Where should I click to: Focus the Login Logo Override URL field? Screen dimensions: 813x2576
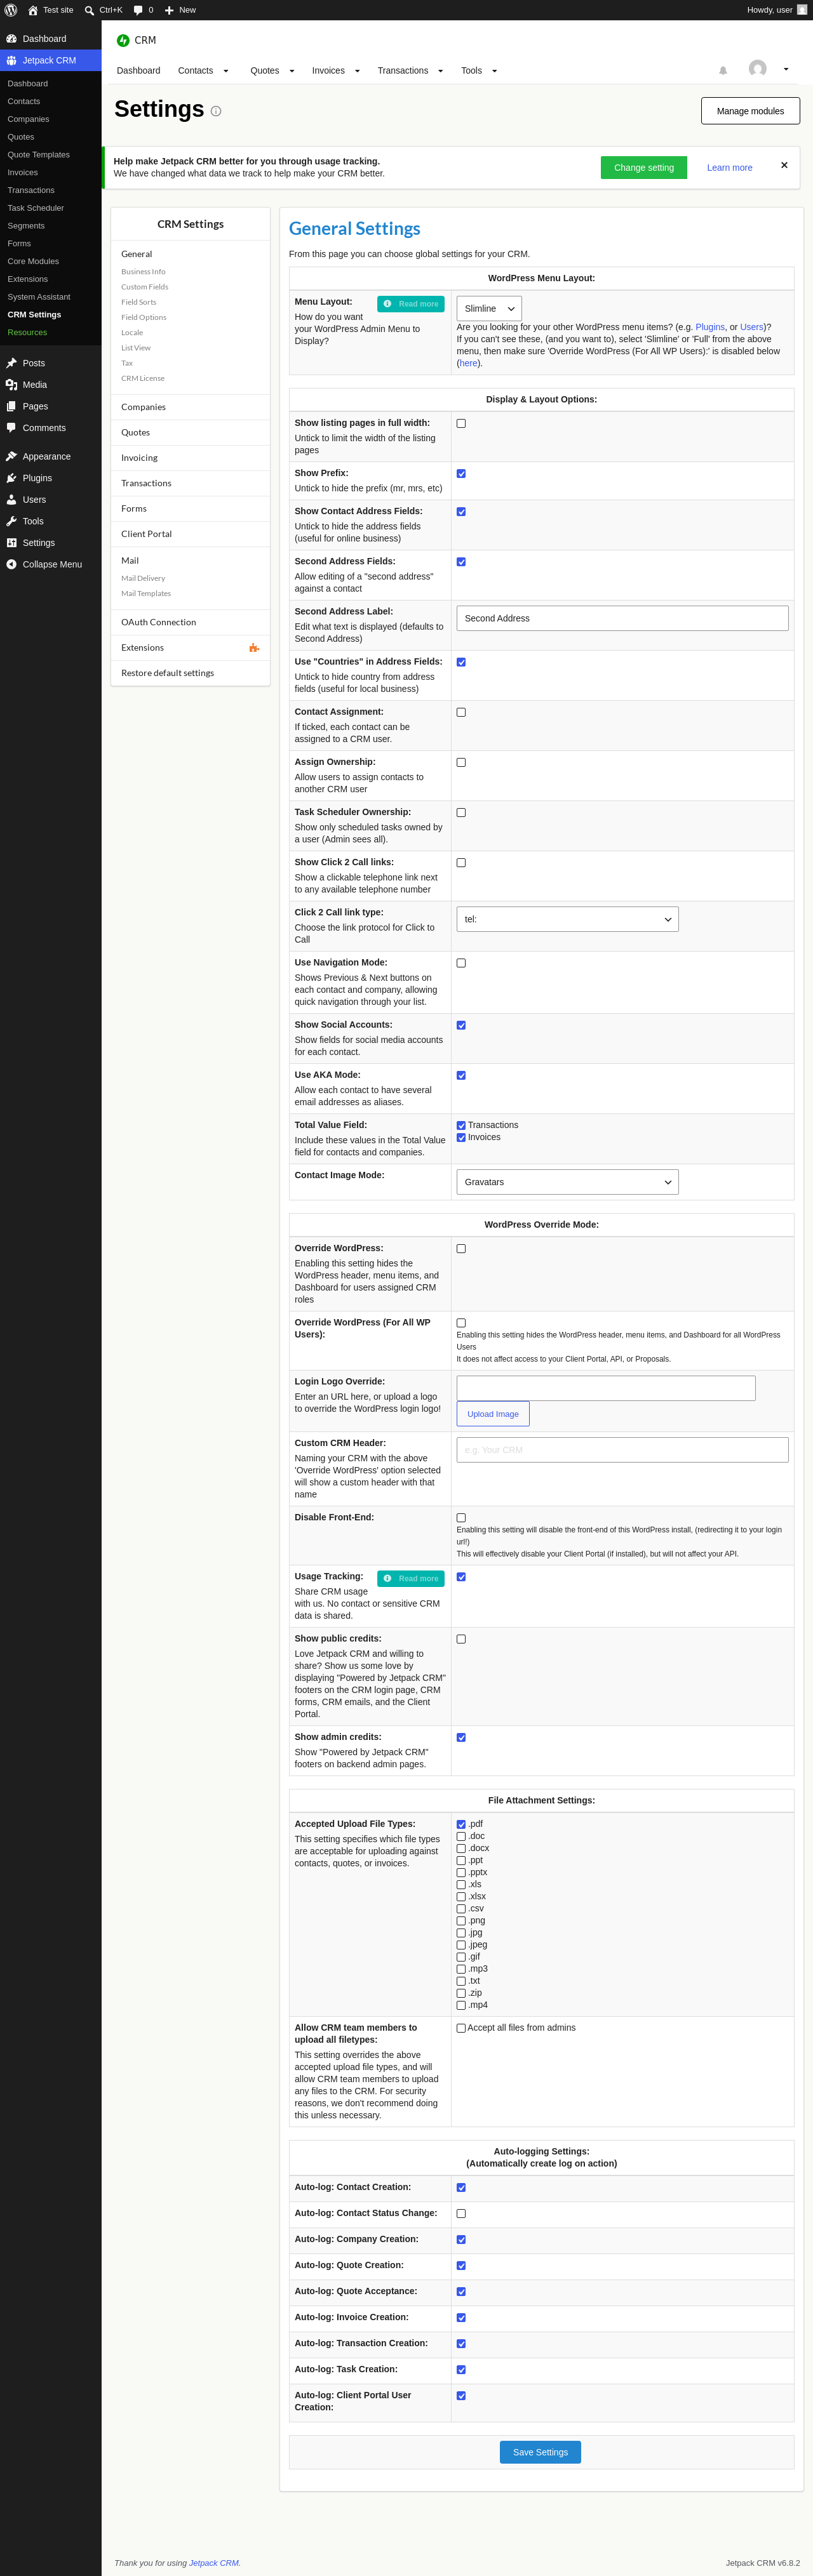[606, 1388]
